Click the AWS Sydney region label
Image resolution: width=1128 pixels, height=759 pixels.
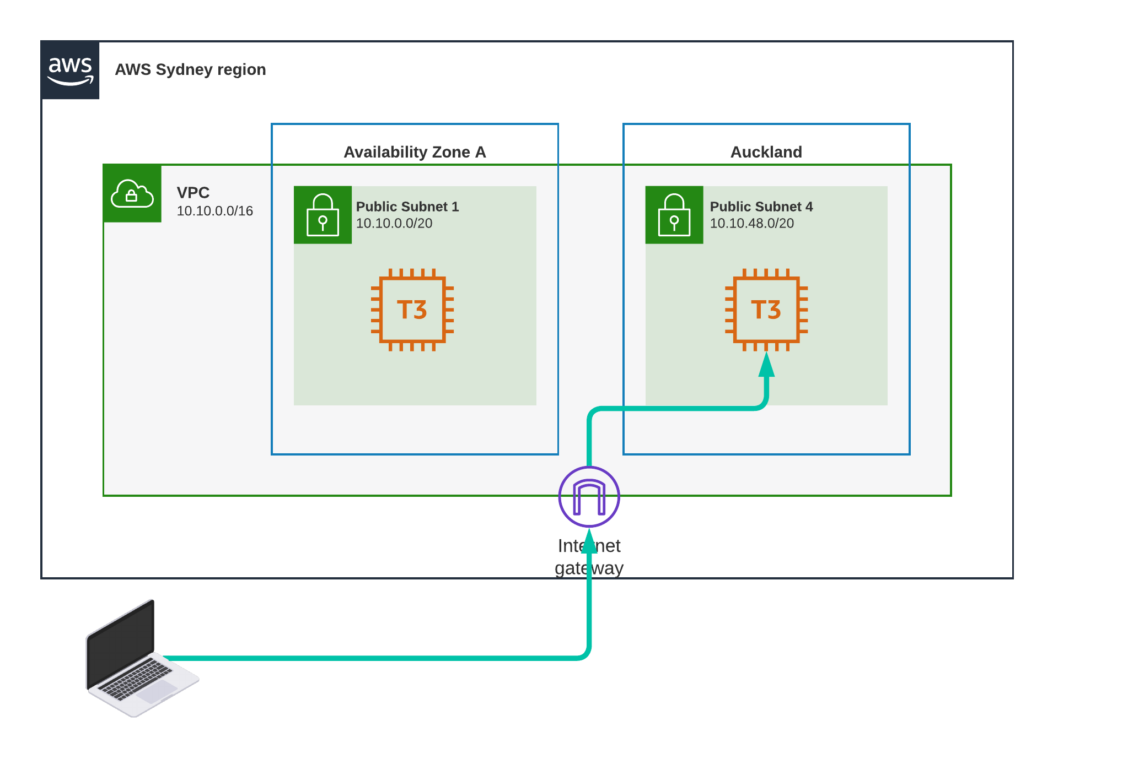[x=190, y=69]
